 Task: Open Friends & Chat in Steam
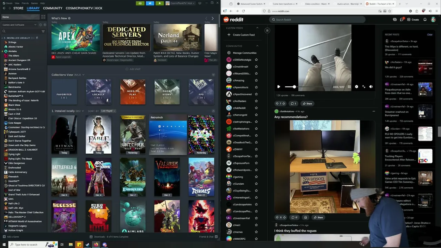point(208,237)
